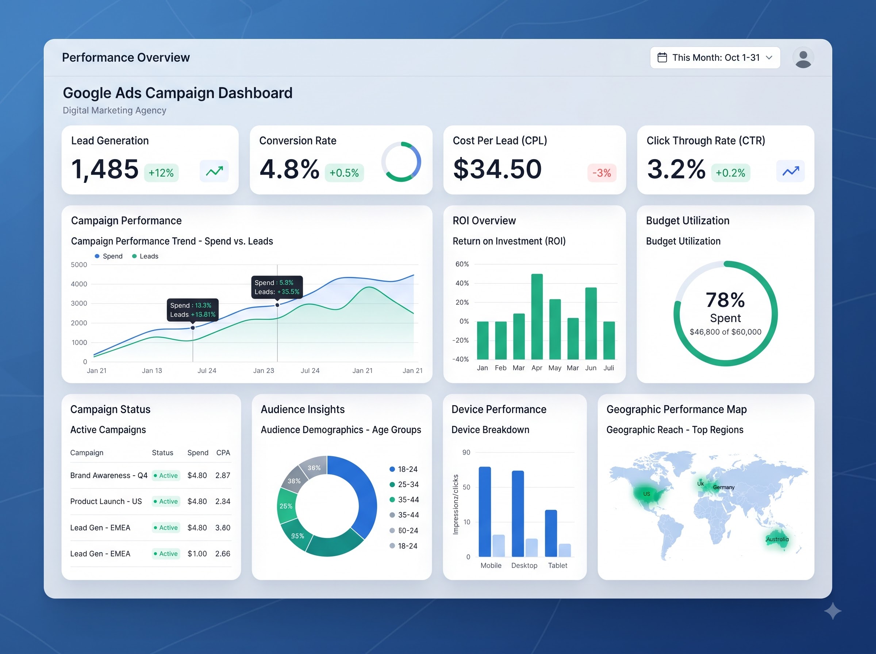Expand the date selector chevron arrow

click(769, 58)
